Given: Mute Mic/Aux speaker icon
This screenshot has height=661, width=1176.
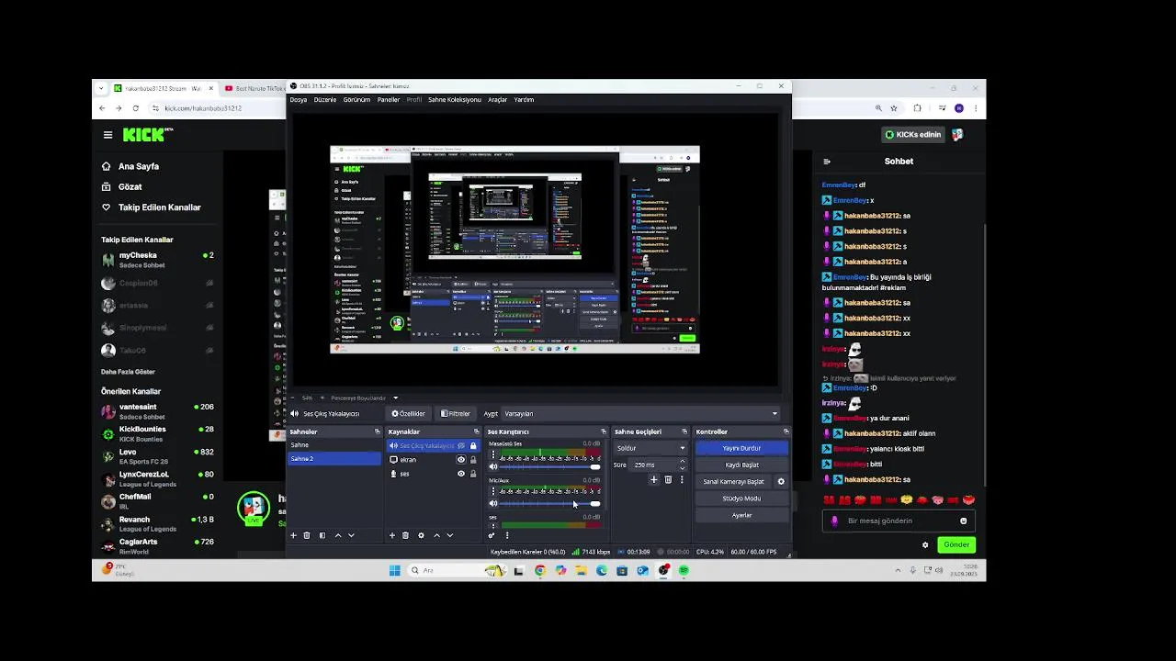Looking at the screenshot, I should pyautogui.click(x=492, y=503).
